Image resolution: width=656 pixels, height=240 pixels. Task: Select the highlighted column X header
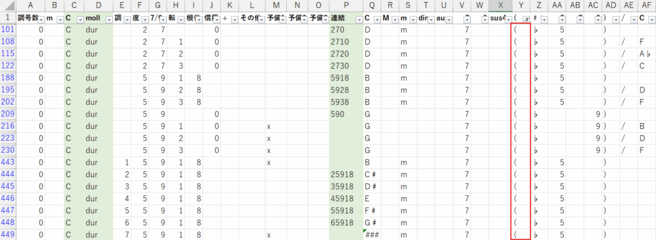coord(500,5)
